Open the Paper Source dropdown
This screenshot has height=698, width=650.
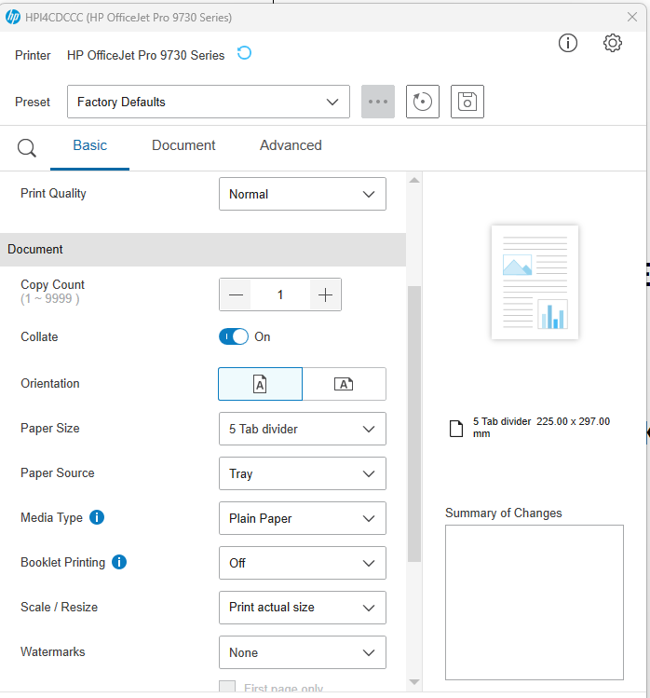(x=303, y=473)
